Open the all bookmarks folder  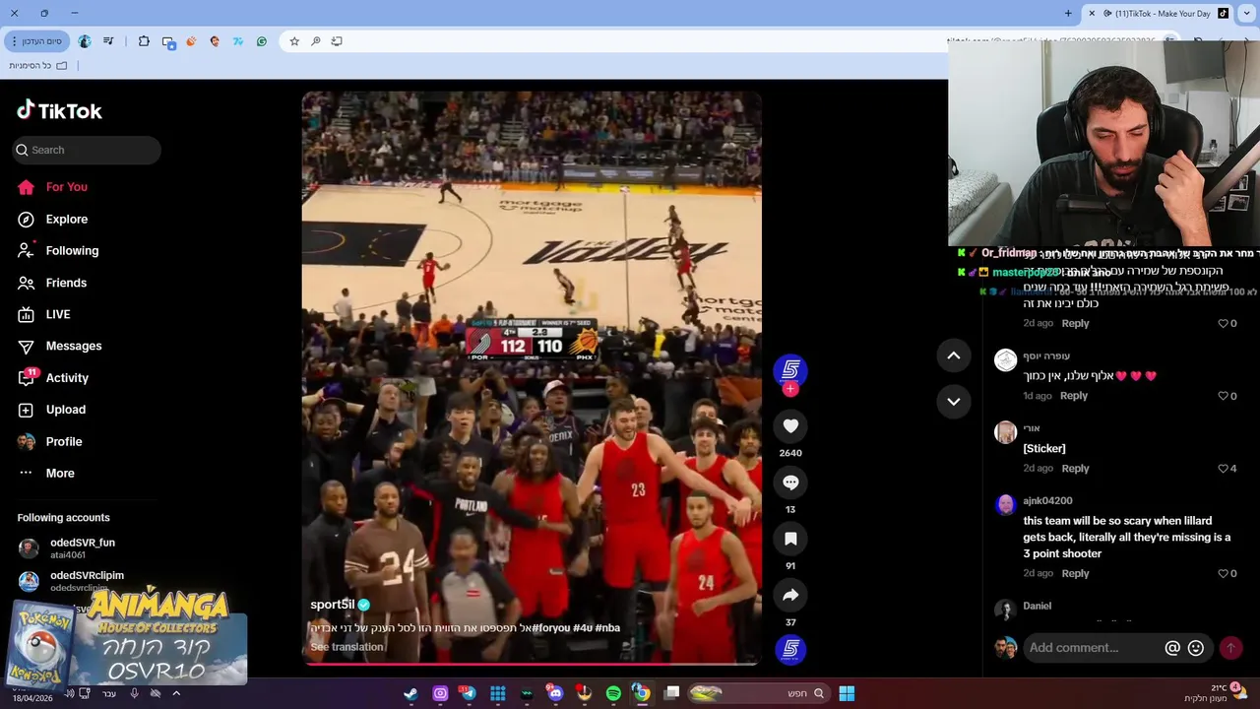(37, 65)
